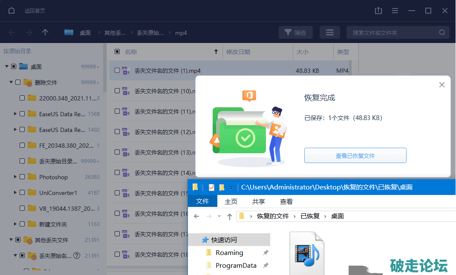
Task: Expand the Photoshop folder tree node
Action: (x=15, y=177)
